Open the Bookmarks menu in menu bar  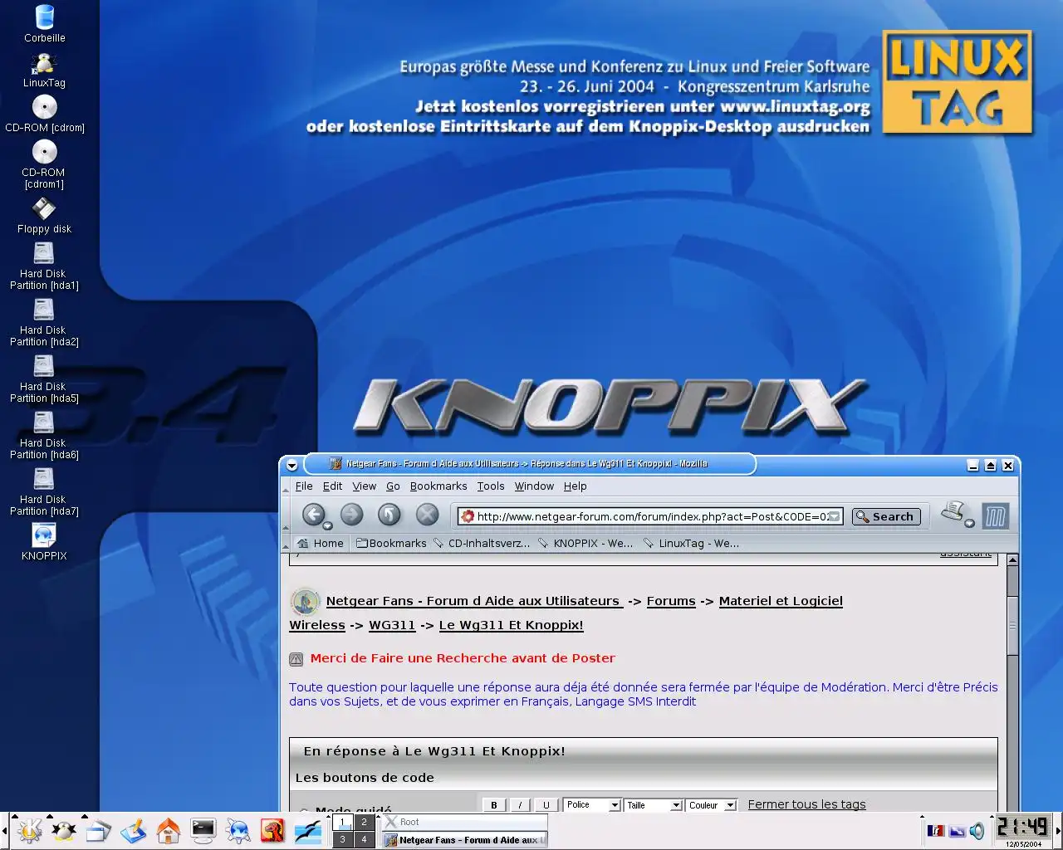pyautogui.click(x=438, y=486)
